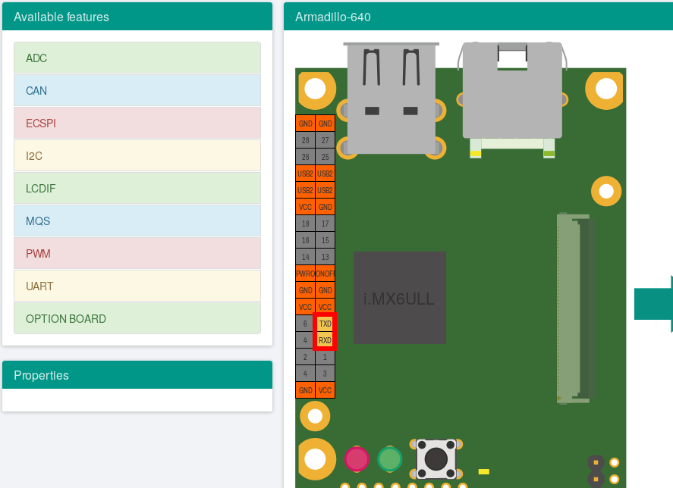673x488 pixels.
Task: Click the highlighted RXD pin
Action: tap(325, 340)
